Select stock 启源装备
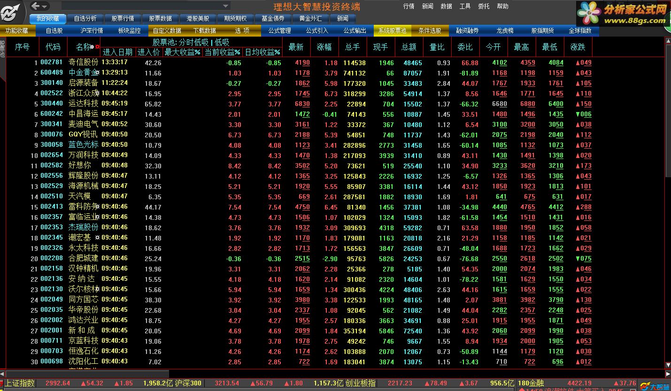The height and width of the screenshot is (391, 671). coord(84,83)
